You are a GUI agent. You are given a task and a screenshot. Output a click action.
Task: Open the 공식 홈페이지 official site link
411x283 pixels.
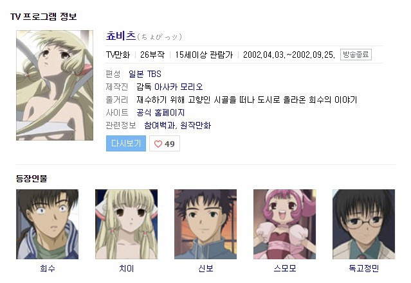pos(160,113)
